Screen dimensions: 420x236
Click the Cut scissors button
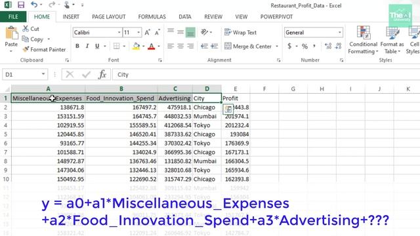point(31,29)
